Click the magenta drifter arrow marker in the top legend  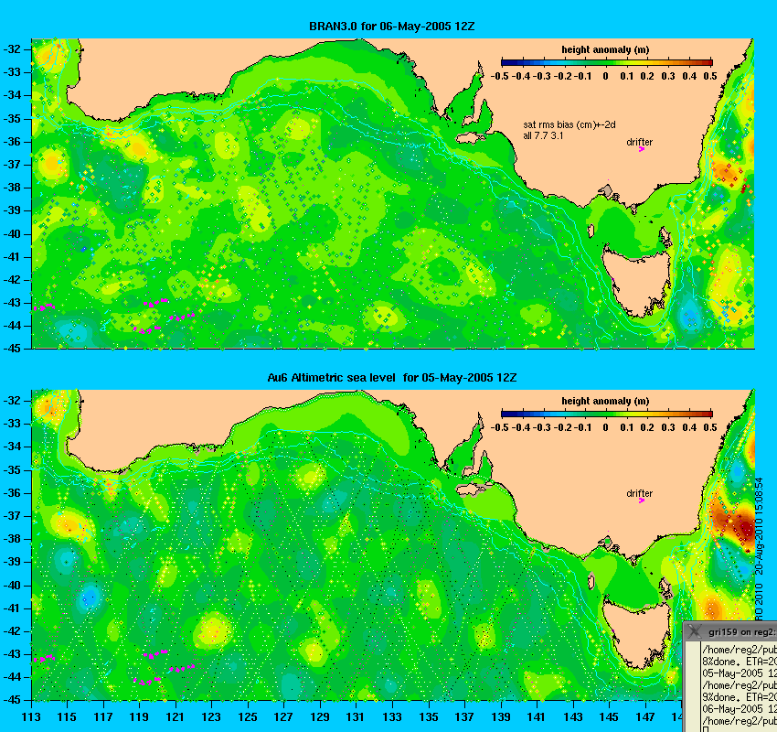tap(641, 149)
